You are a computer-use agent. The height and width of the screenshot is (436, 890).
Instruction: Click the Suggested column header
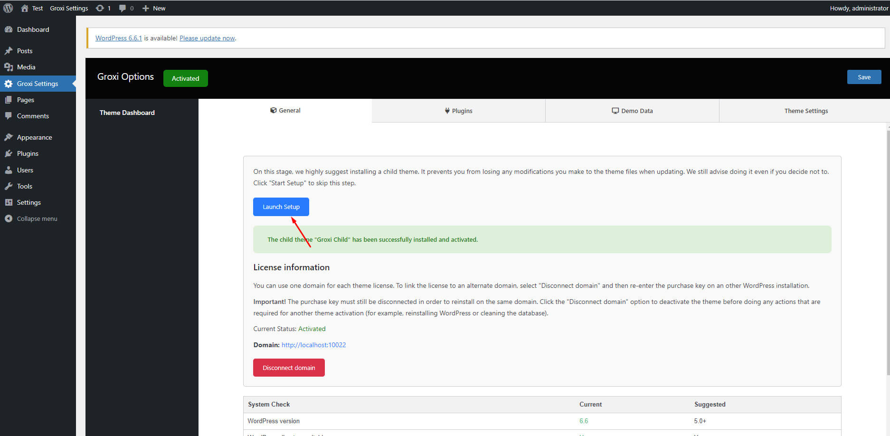point(710,404)
